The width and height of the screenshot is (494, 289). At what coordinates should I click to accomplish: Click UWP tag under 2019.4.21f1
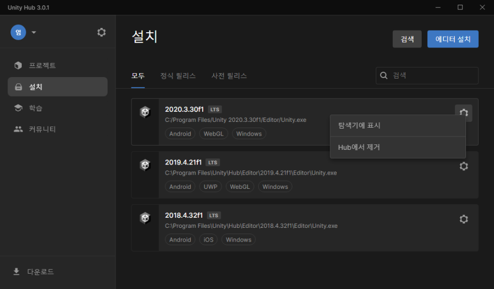211,187
